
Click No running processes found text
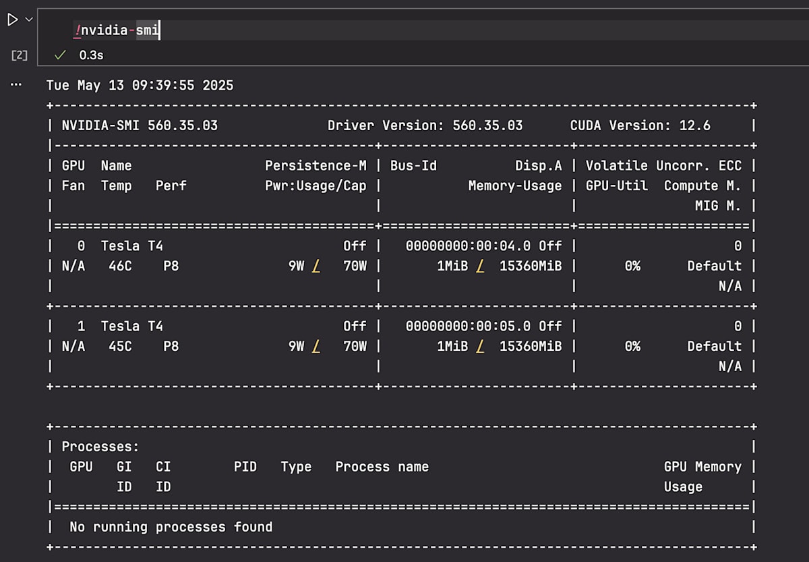(x=171, y=527)
